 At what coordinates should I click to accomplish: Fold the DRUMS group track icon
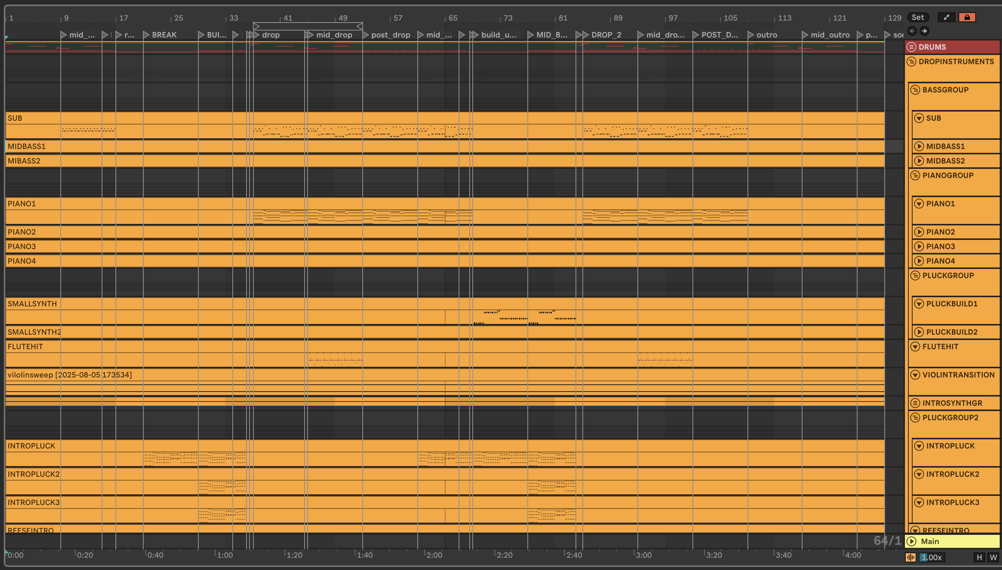click(911, 47)
